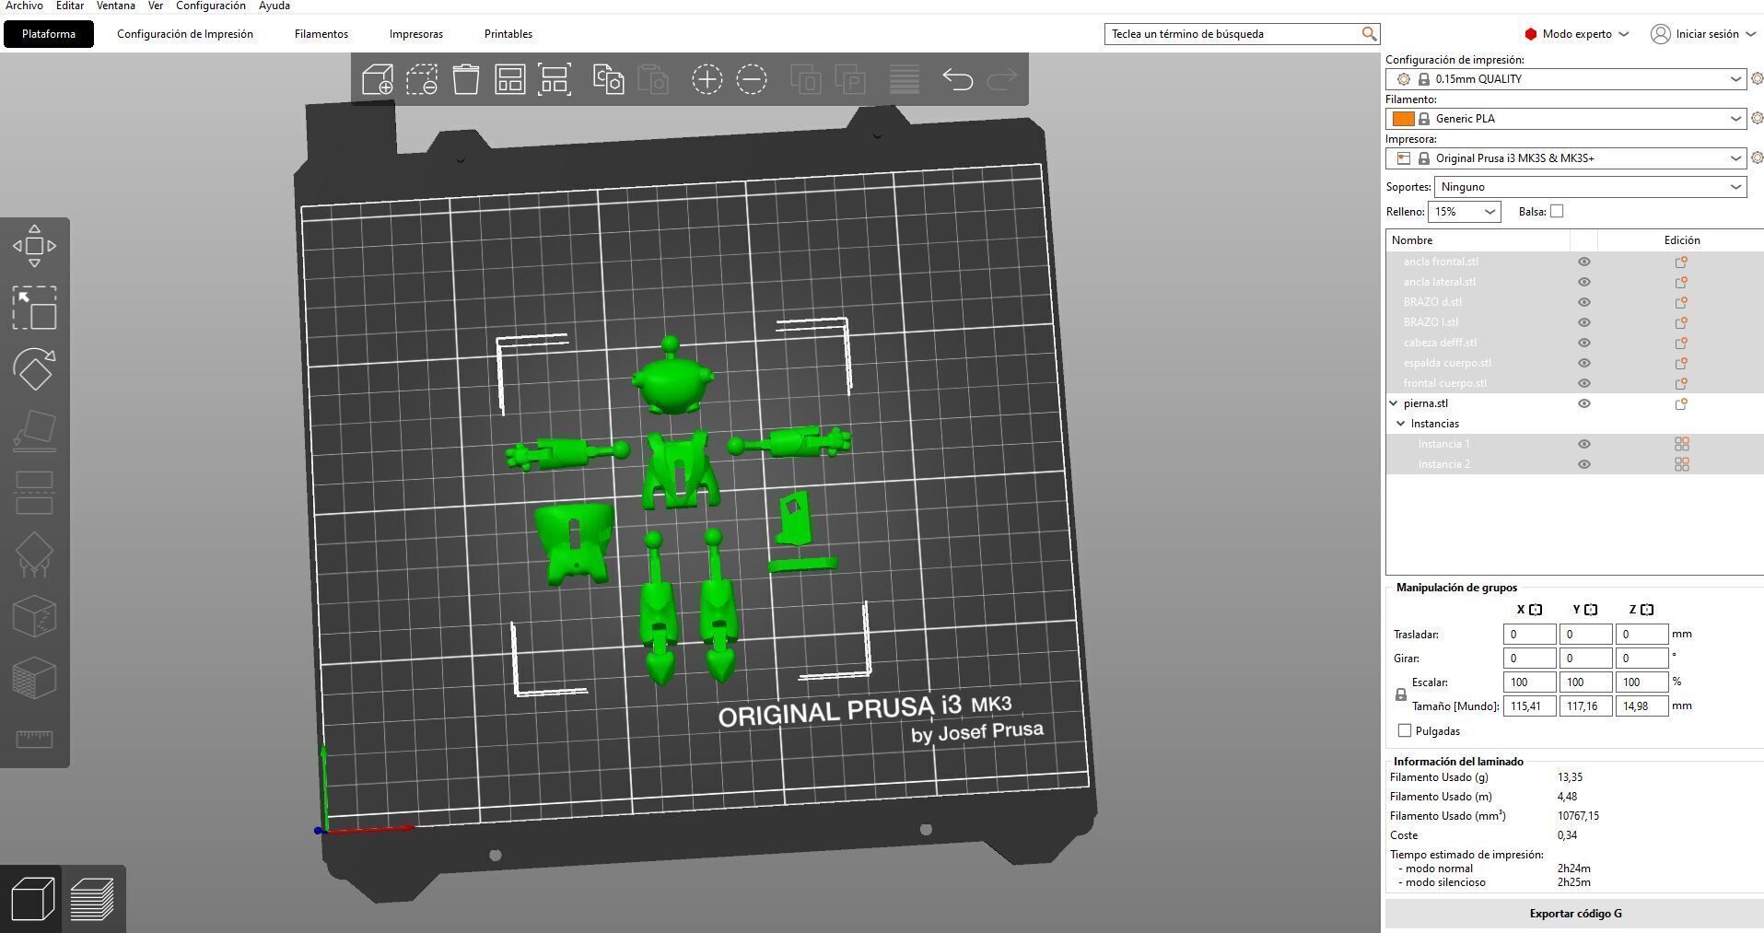Open print settings via gear next to 0.15mm QUALITY
Image resolution: width=1764 pixels, height=933 pixels.
[1757, 79]
